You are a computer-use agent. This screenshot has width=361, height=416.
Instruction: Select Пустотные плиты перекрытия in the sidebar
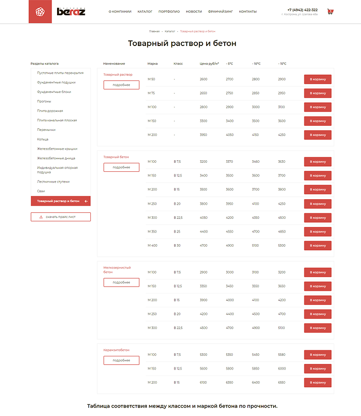(x=60, y=73)
